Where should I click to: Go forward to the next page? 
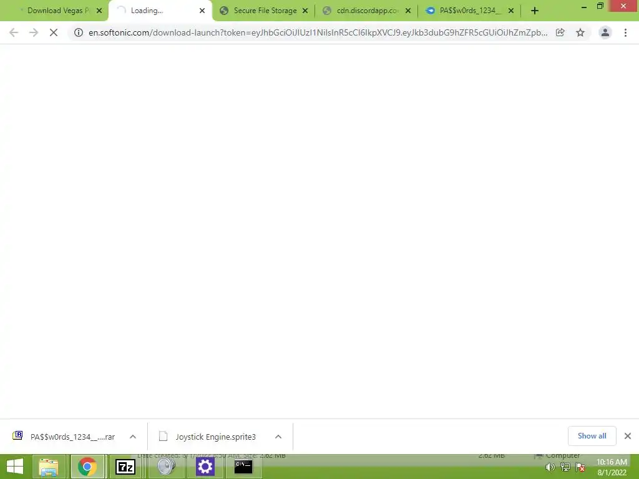(34, 32)
